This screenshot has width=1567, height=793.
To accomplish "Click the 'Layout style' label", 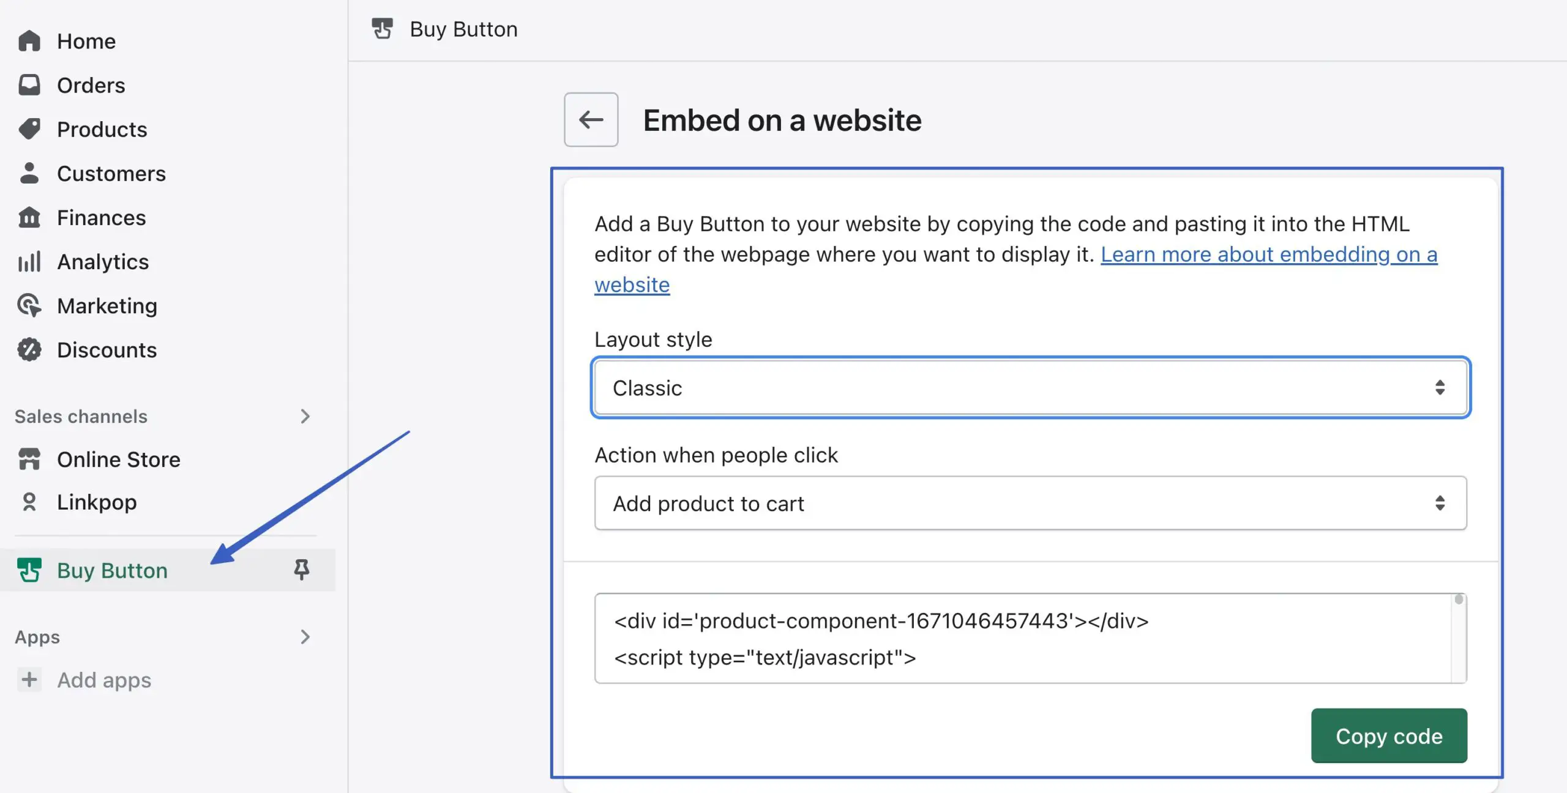I will [653, 339].
